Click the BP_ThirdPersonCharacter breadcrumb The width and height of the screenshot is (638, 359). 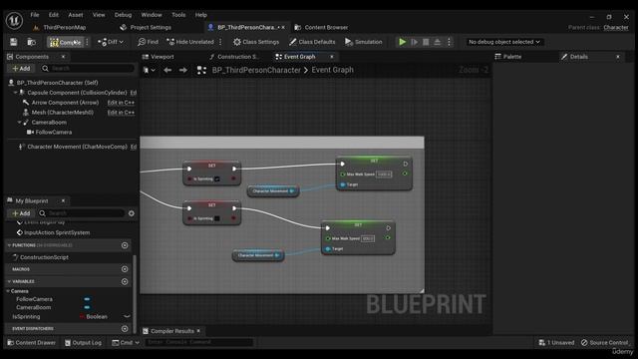[x=256, y=70]
